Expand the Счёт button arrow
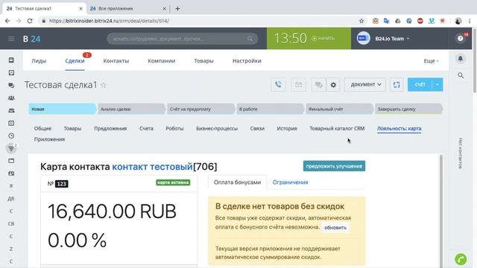This screenshot has height=268, width=477. click(x=437, y=84)
